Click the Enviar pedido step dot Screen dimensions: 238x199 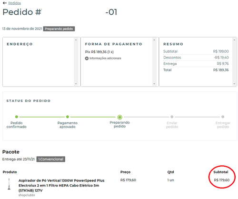[172, 117]
